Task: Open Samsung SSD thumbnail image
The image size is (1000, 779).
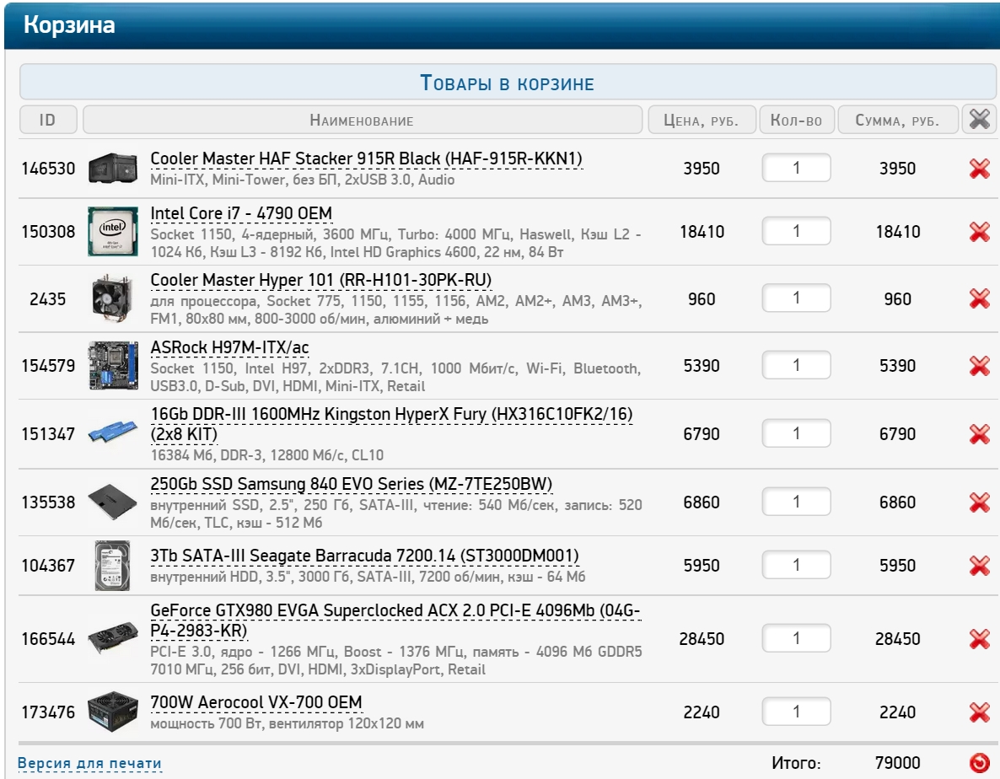Action: [113, 502]
